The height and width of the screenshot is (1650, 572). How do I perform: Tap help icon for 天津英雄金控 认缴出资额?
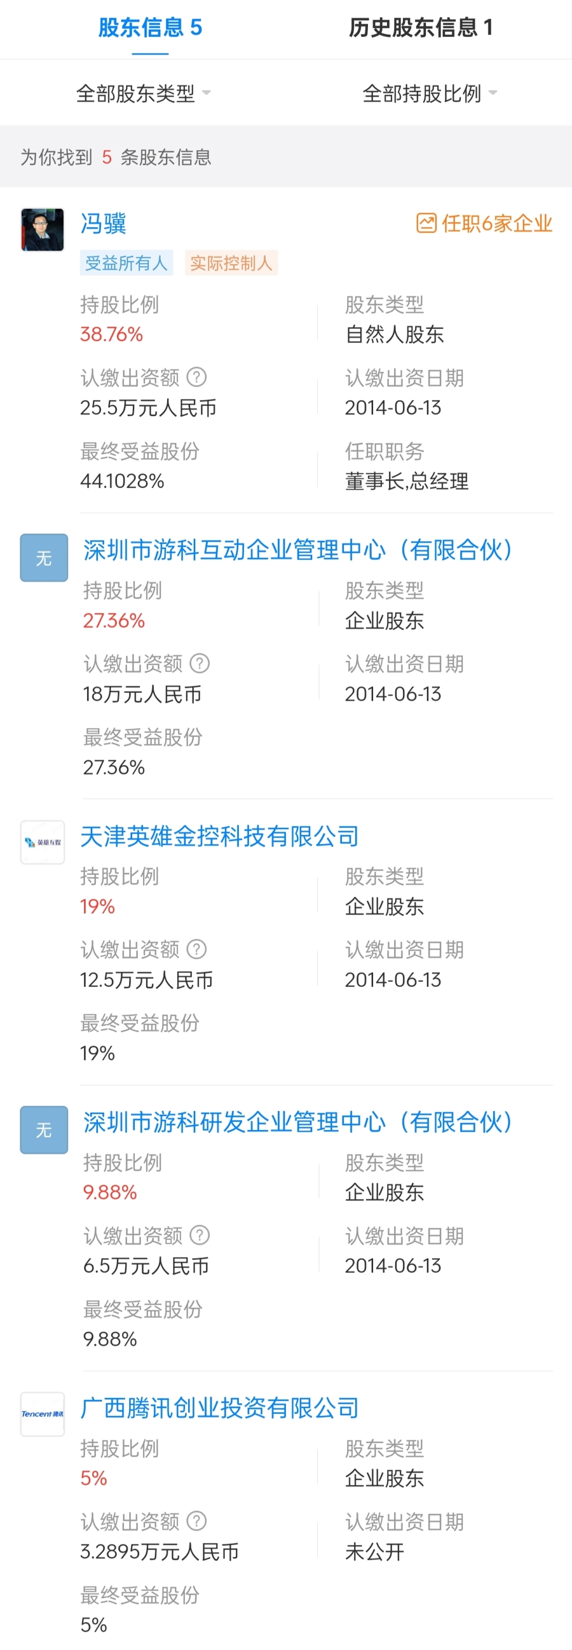(196, 949)
